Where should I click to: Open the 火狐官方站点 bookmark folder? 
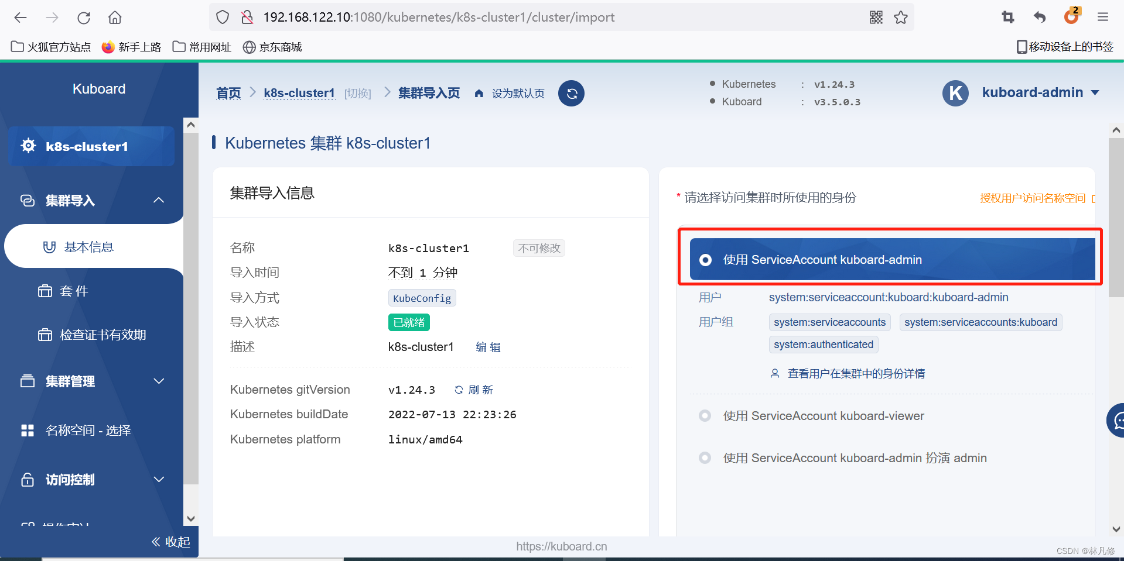pyautogui.click(x=51, y=47)
